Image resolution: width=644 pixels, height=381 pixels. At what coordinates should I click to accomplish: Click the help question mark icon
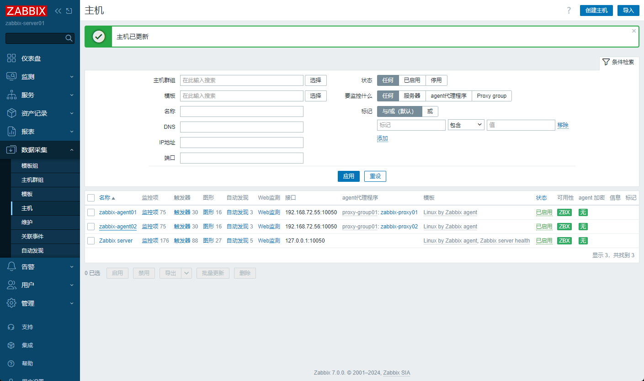568,10
